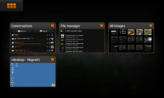Screen dimensions: 164x98
Task: Switch to the rdesktop - Hkgex01 title
Action: 26,60
